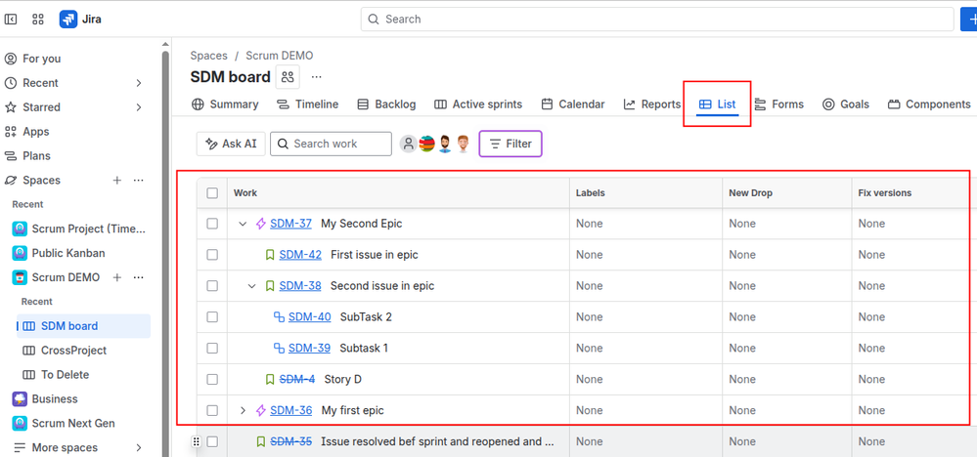Click the story icon of SDM-42
977x457 pixels.
[x=270, y=255]
